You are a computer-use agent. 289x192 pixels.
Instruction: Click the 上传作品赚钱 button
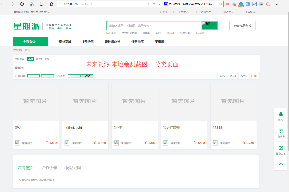click(242, 26)
